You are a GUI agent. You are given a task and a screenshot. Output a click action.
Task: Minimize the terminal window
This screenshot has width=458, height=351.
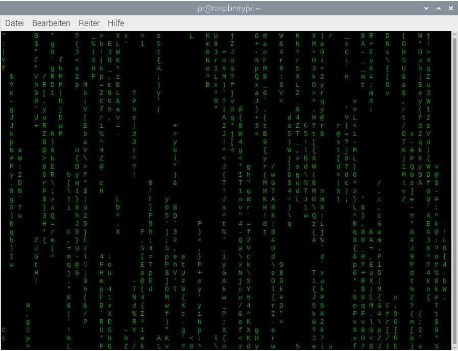pos(426,9)
